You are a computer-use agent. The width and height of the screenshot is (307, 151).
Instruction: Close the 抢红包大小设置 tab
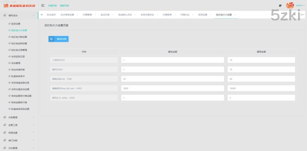(235, 15)
